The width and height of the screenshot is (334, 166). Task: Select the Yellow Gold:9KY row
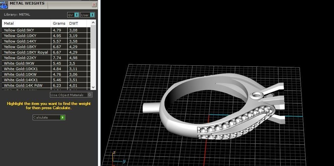click(x=46, y=30)
